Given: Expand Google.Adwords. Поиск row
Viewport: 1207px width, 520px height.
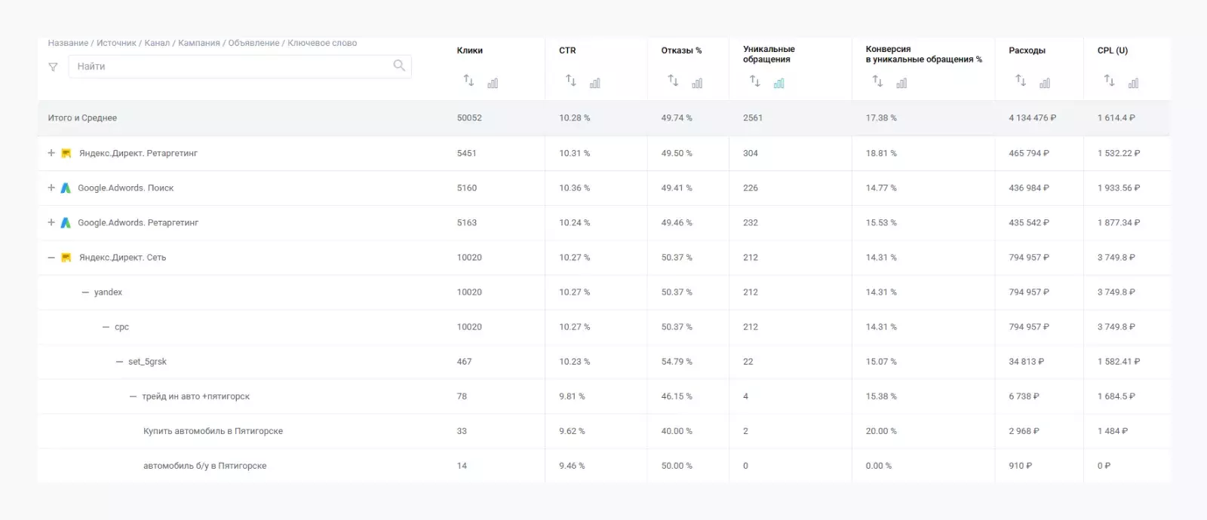Looking at the screenshot, I should click(x=51, y=188).
